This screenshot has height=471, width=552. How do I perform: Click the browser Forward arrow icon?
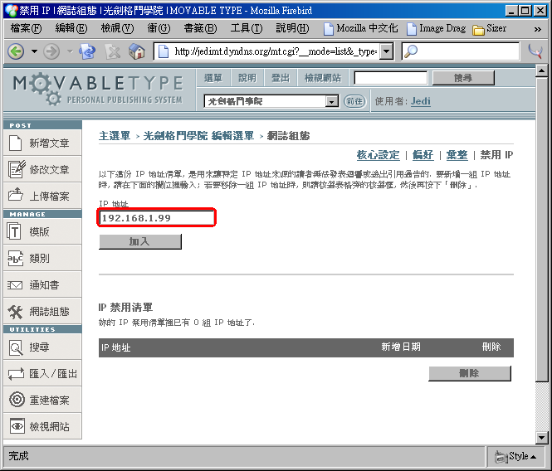pyautogui.click(x=51, y=51)
